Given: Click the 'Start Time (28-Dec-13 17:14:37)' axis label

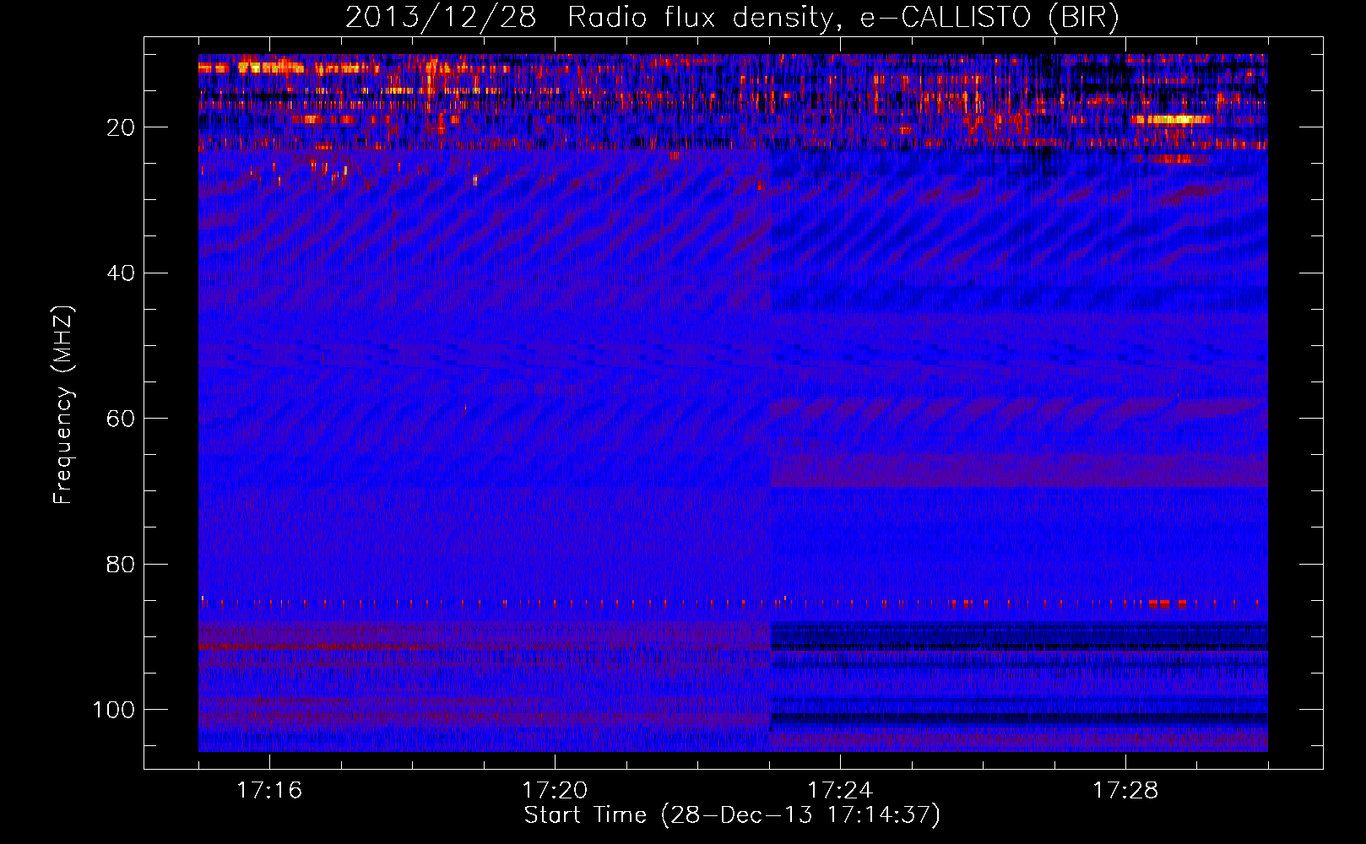Looking at the screenshot, I should coord(732,815).
